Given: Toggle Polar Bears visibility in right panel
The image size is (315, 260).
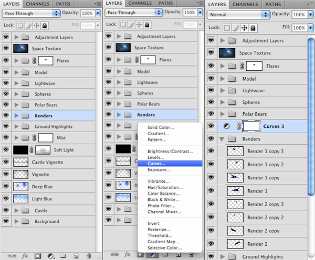Looking at the screenshot, I should [x=211, y=114].
